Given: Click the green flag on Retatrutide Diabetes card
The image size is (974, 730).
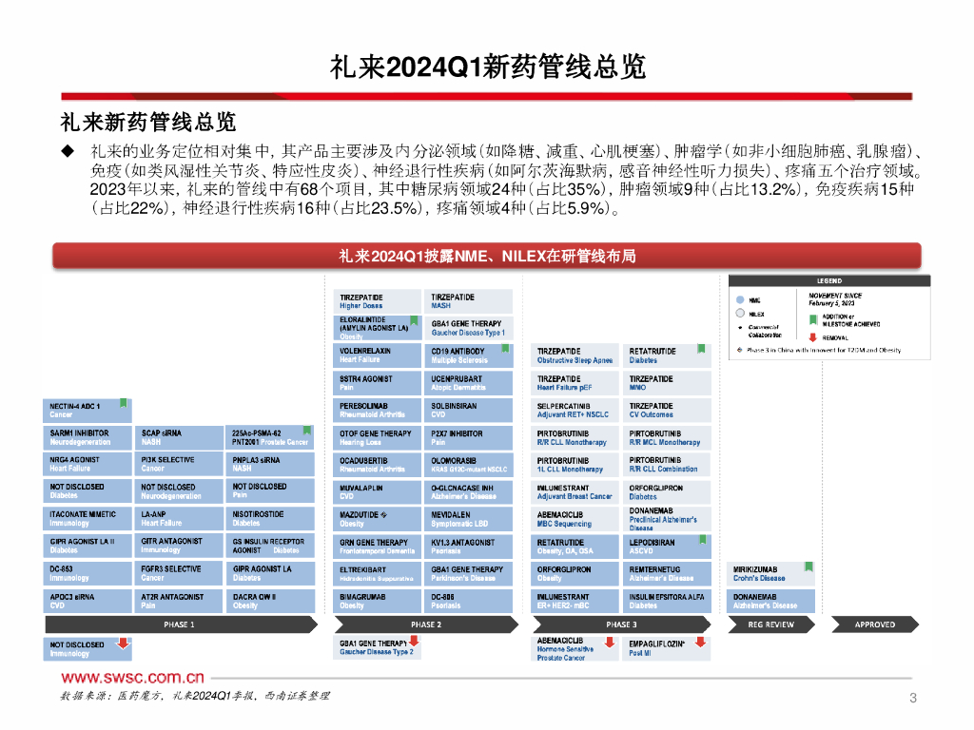Looking at the screenshot, I should point(701,349).
